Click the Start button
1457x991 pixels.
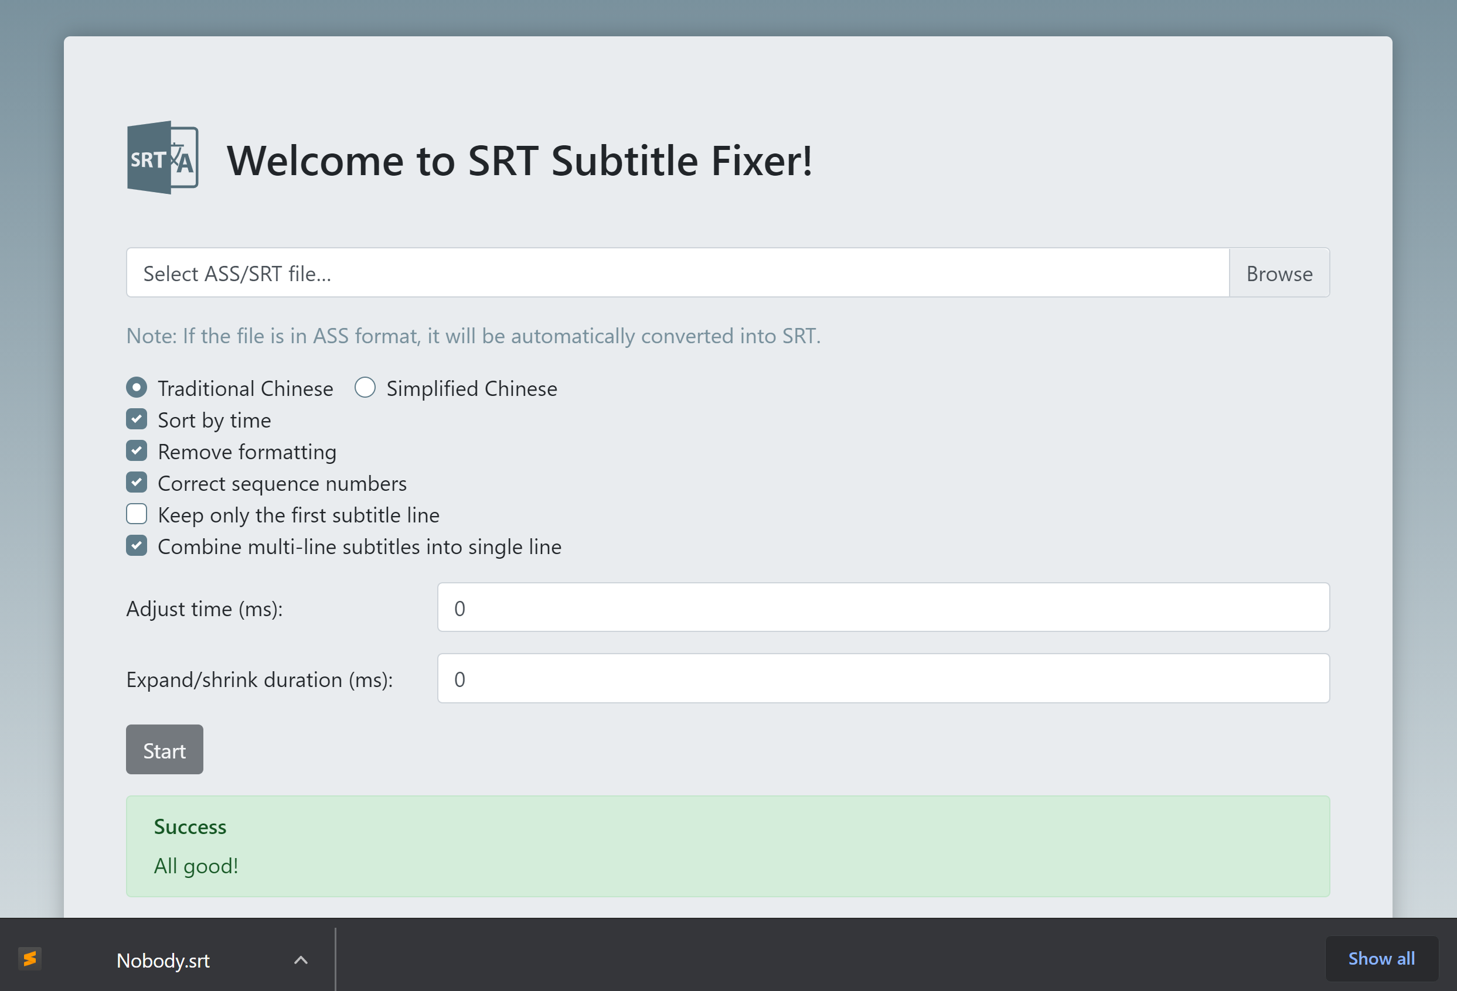[x=164, y=750]
